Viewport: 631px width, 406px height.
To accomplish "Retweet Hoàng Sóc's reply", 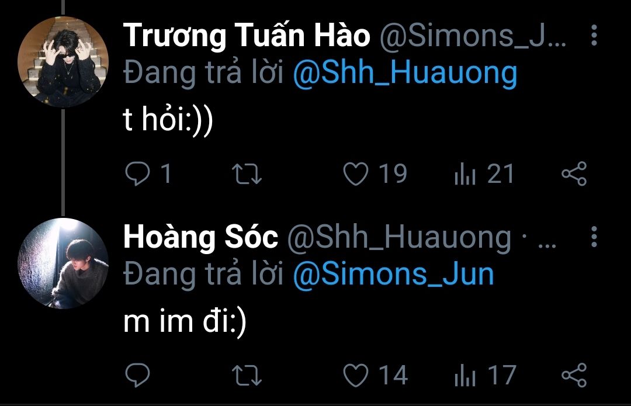I will click(247, 375).
